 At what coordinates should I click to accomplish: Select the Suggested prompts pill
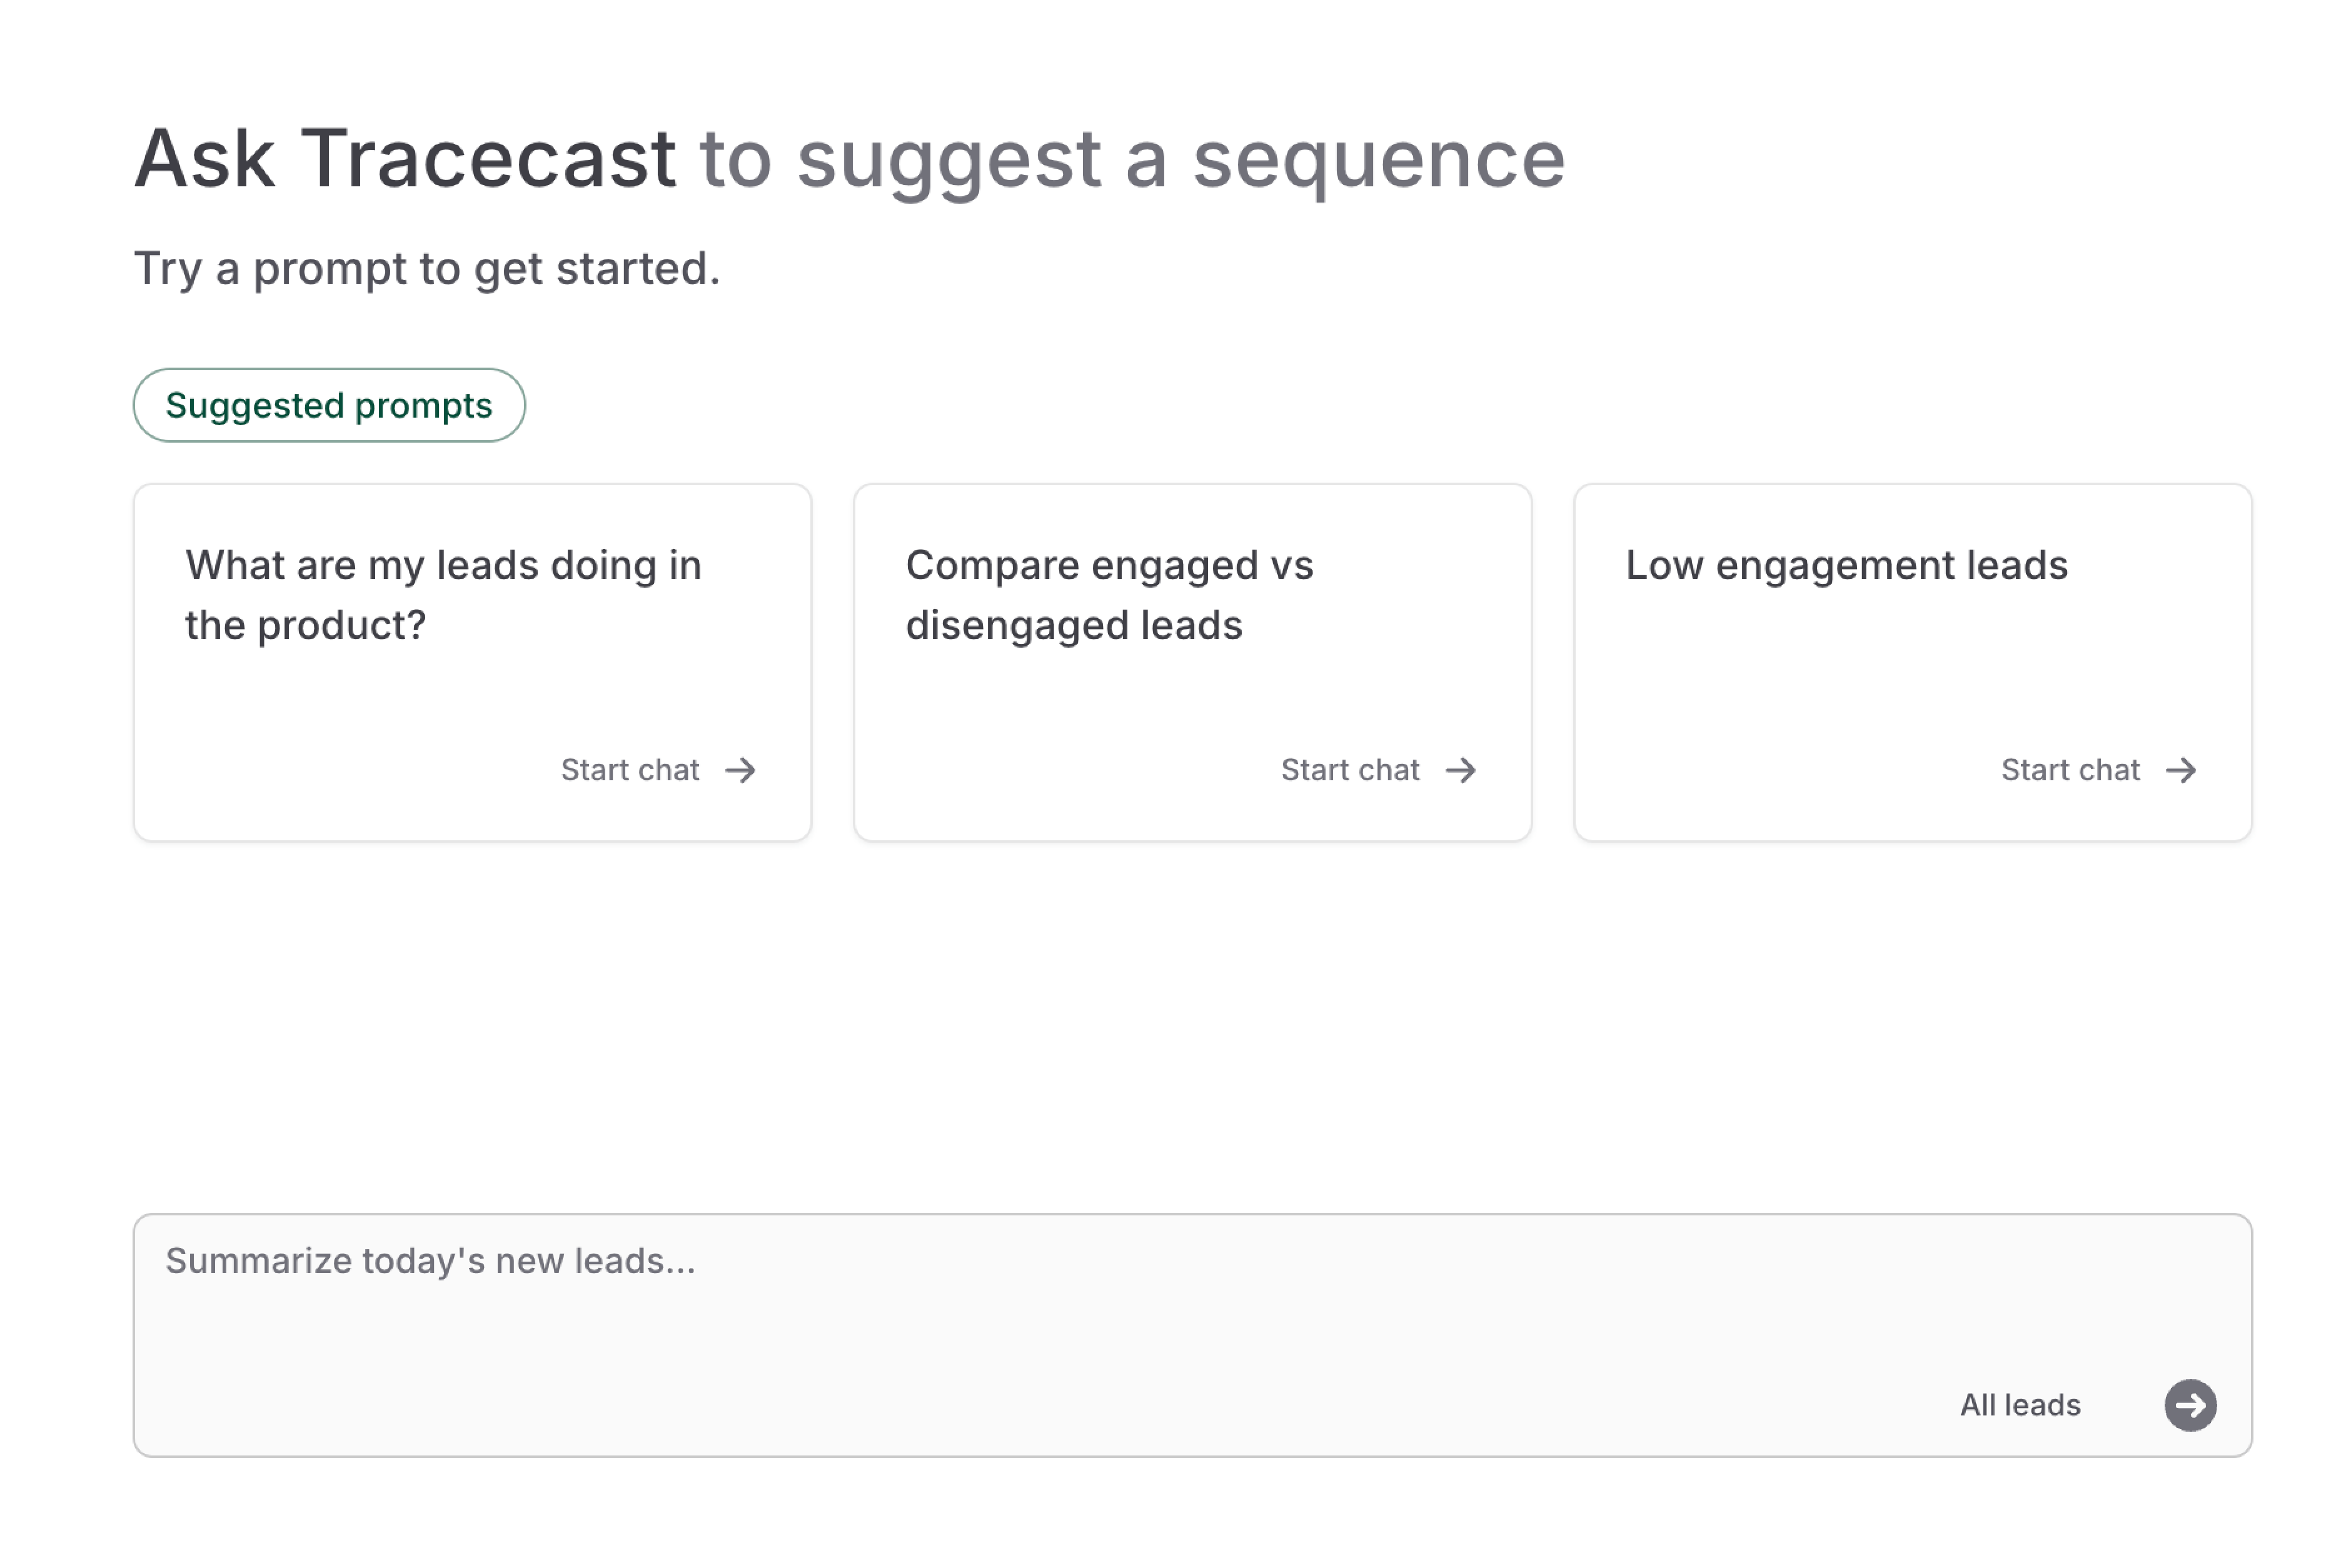[x=329, y=405]
